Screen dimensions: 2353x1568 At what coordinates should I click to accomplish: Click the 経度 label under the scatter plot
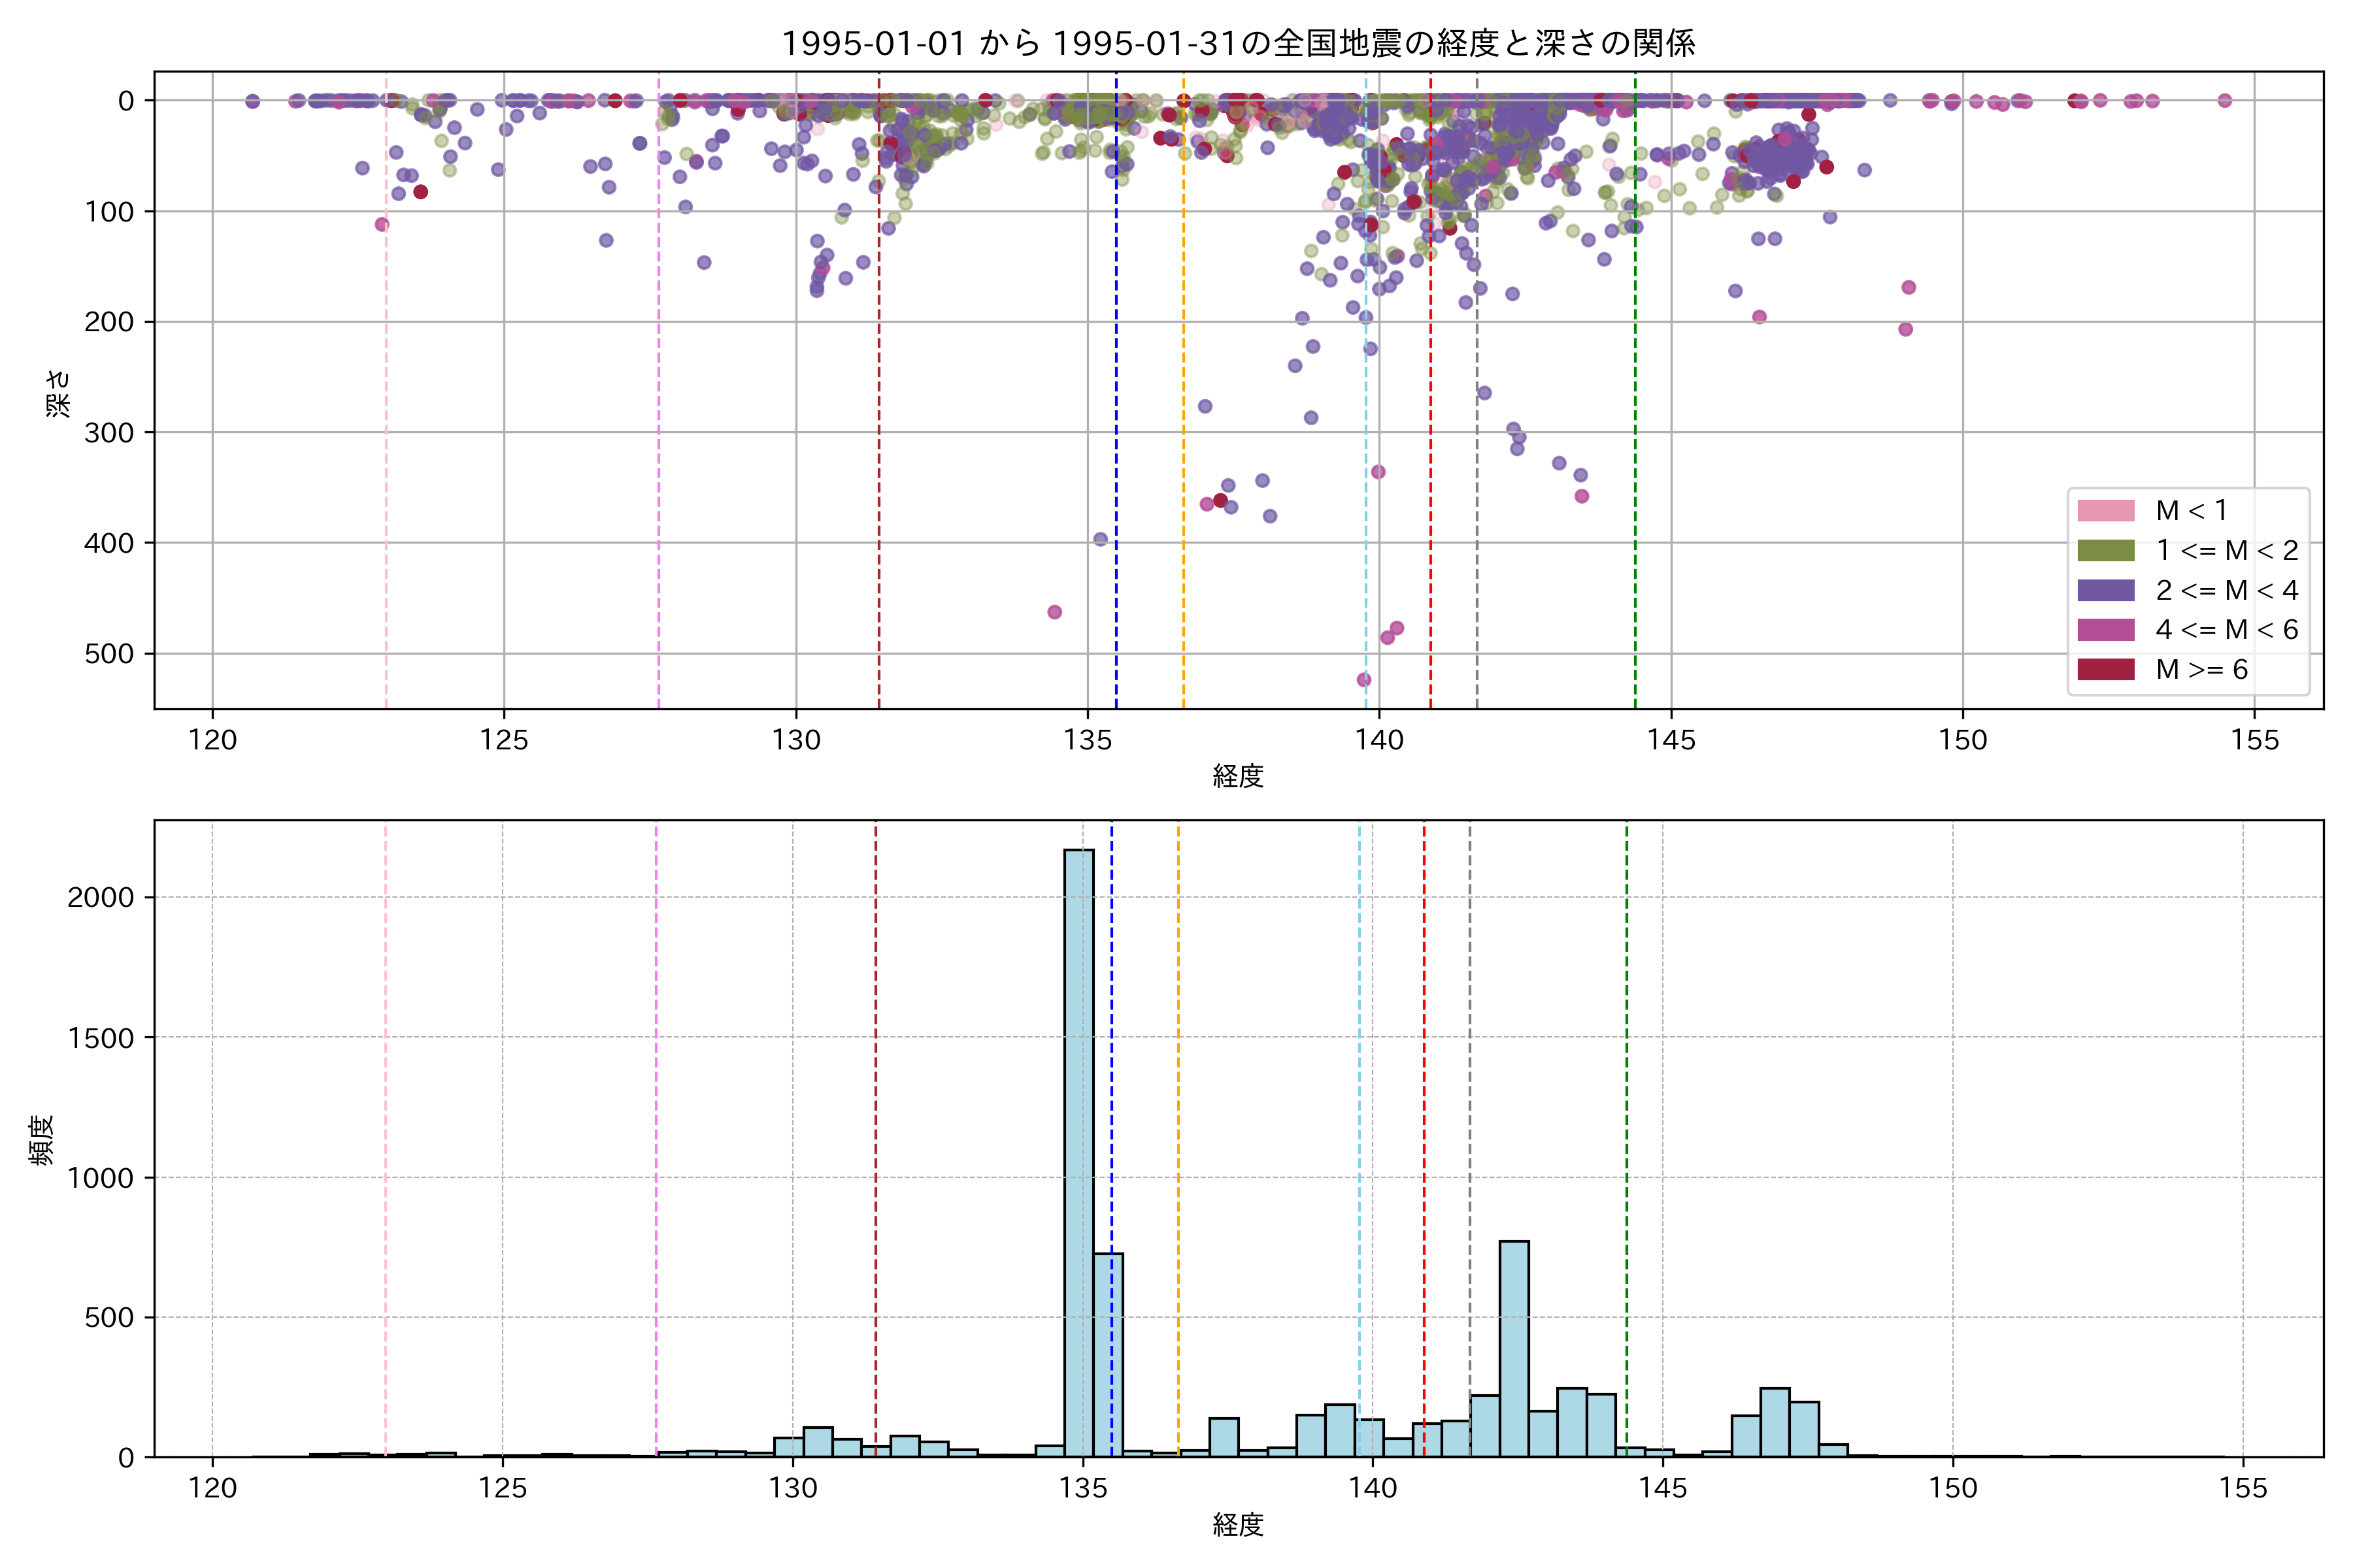[x=1237, y=776]
